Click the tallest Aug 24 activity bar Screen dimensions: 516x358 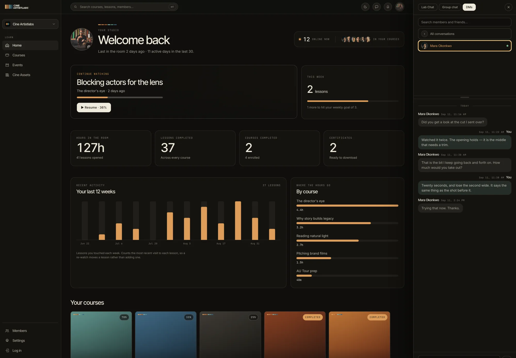coord(238,221)
